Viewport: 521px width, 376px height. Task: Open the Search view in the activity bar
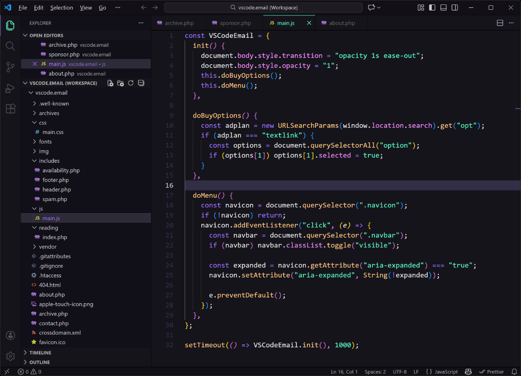10,46
